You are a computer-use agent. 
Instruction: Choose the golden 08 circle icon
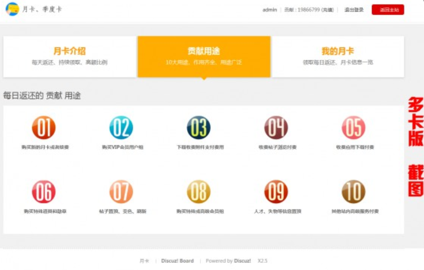[x=199, y=191]
